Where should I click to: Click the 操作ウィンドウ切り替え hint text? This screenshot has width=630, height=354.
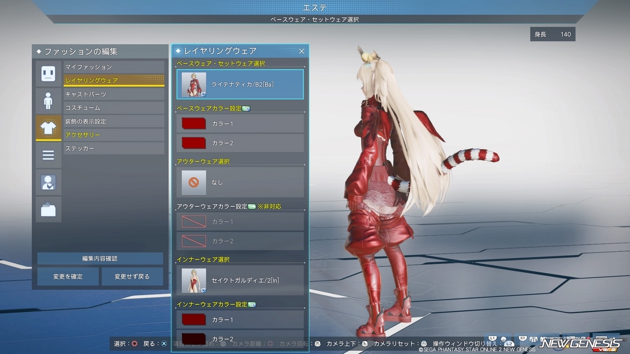[465, 344]
